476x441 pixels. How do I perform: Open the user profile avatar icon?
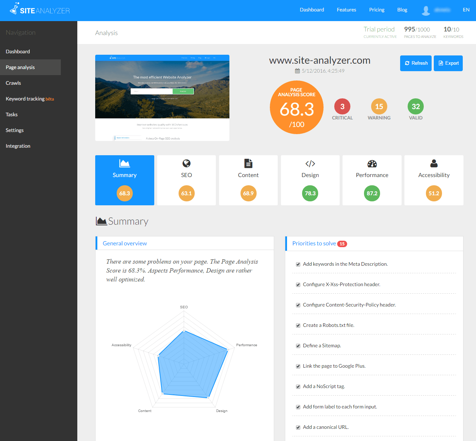click(x=426, y=10)
